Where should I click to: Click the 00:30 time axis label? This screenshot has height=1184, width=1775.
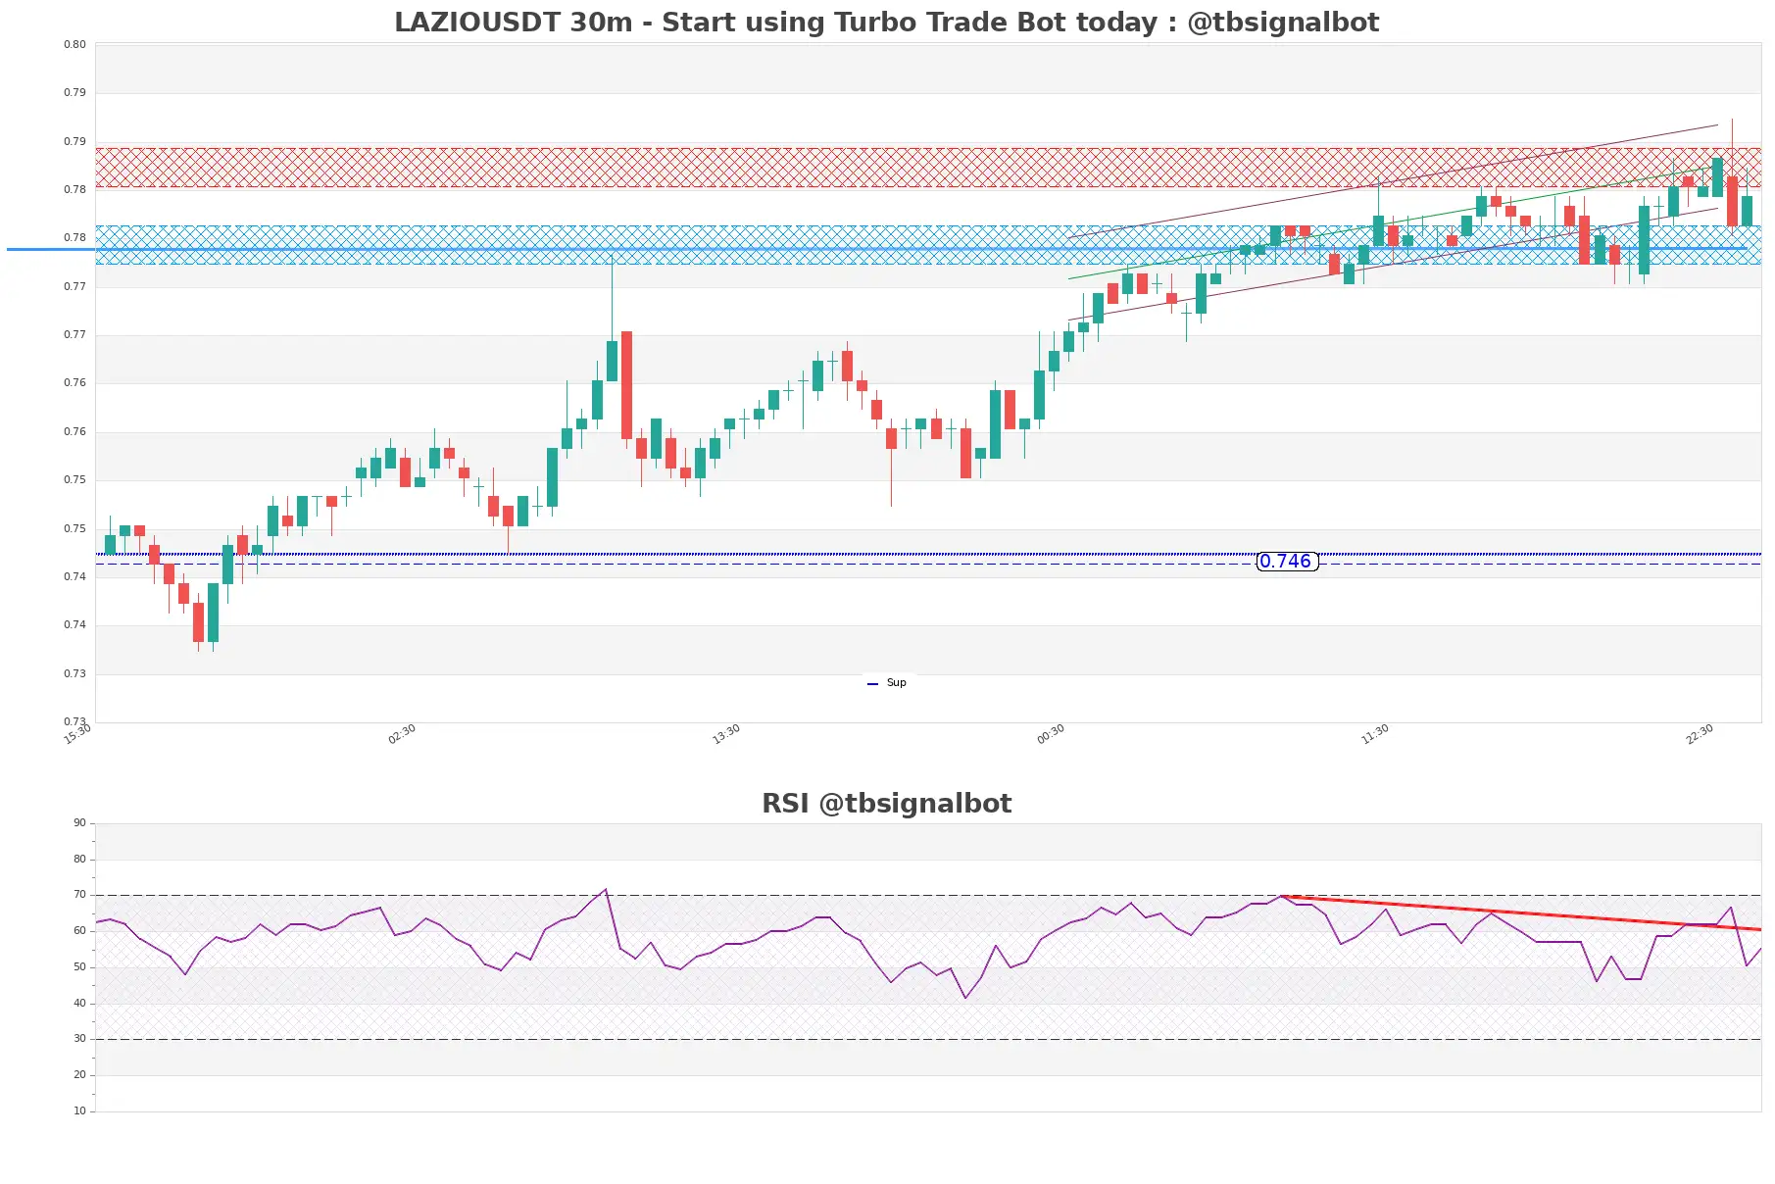[1051, 734]
